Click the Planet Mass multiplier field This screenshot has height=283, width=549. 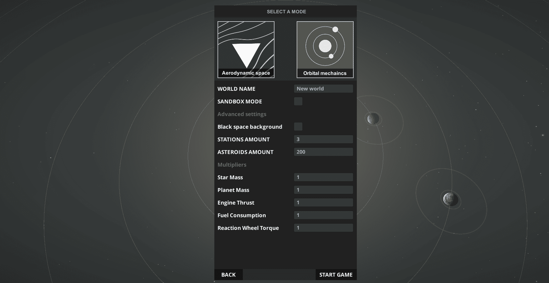tap(323, 190)
